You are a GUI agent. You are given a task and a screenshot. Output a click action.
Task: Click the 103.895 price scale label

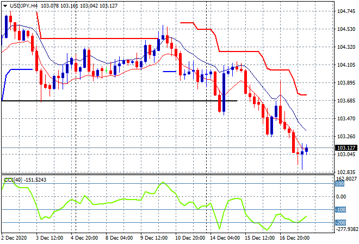coord(346,82)
